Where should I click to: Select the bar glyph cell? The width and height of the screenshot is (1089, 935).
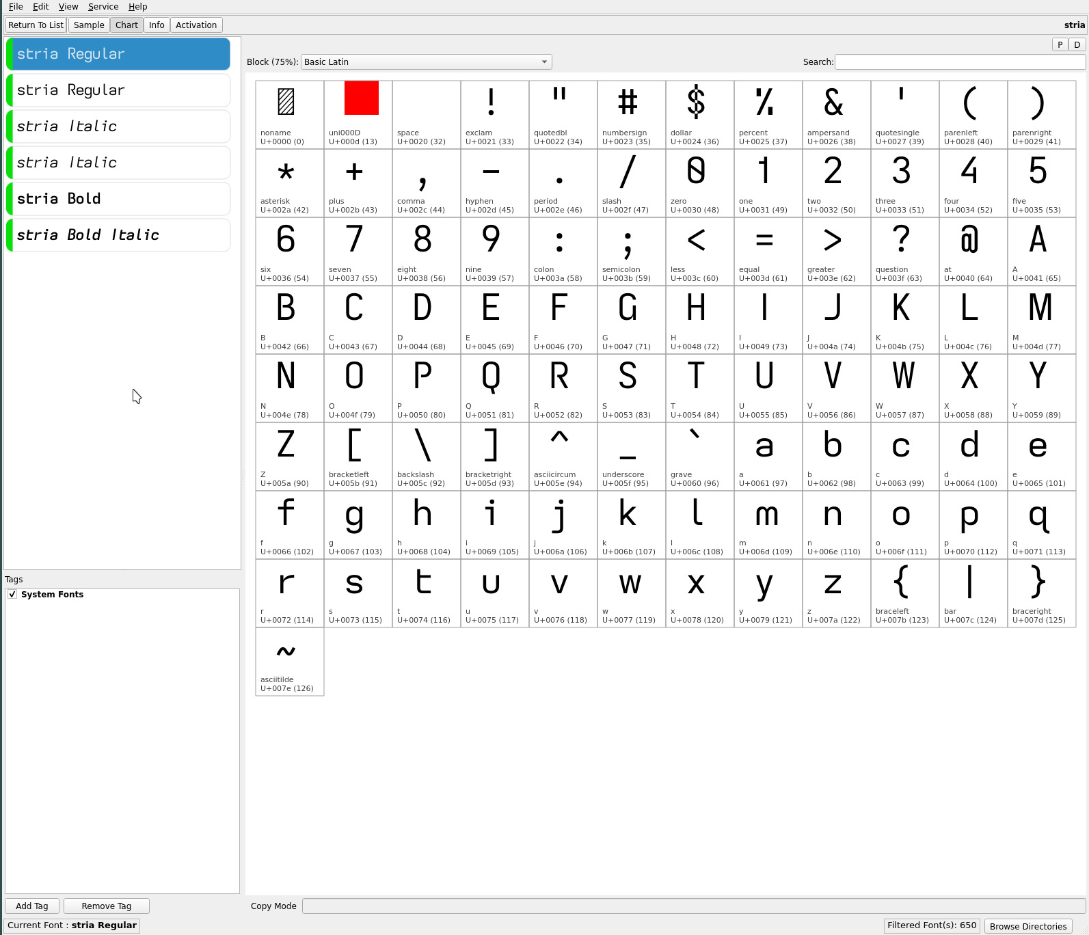[x=973, y=593]
